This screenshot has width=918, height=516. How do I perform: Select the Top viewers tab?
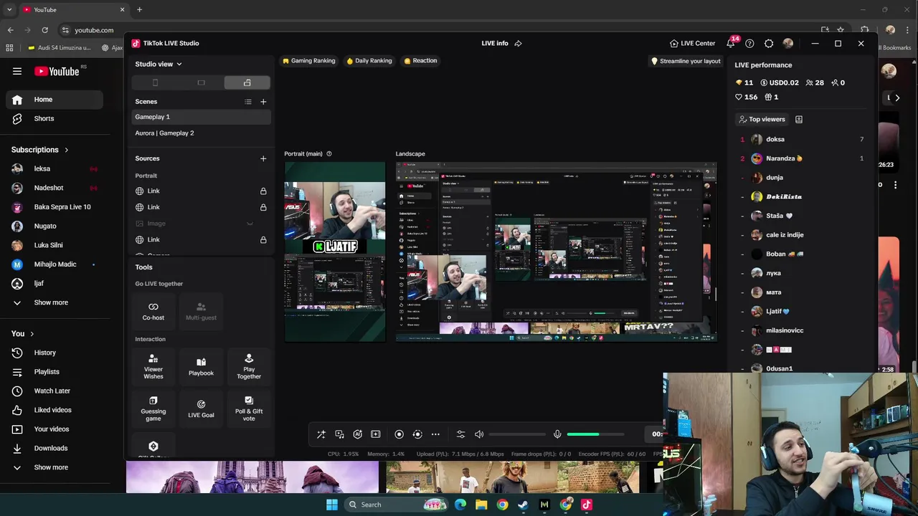tap(762, 119)
